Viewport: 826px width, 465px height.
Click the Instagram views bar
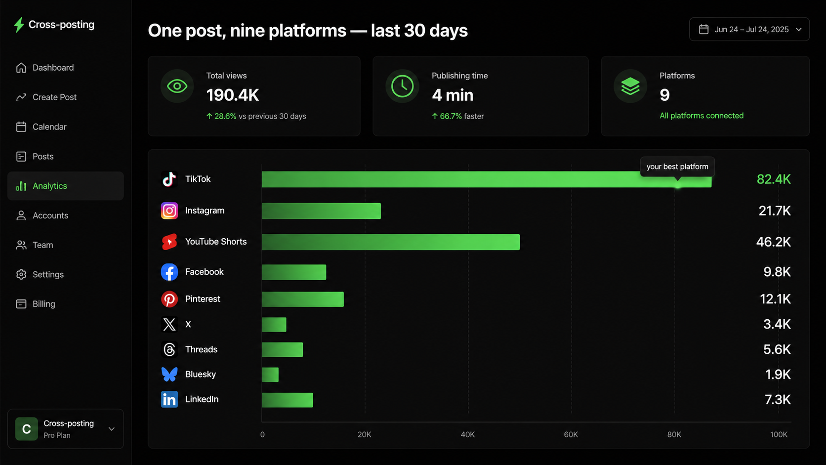pos(321,211)
